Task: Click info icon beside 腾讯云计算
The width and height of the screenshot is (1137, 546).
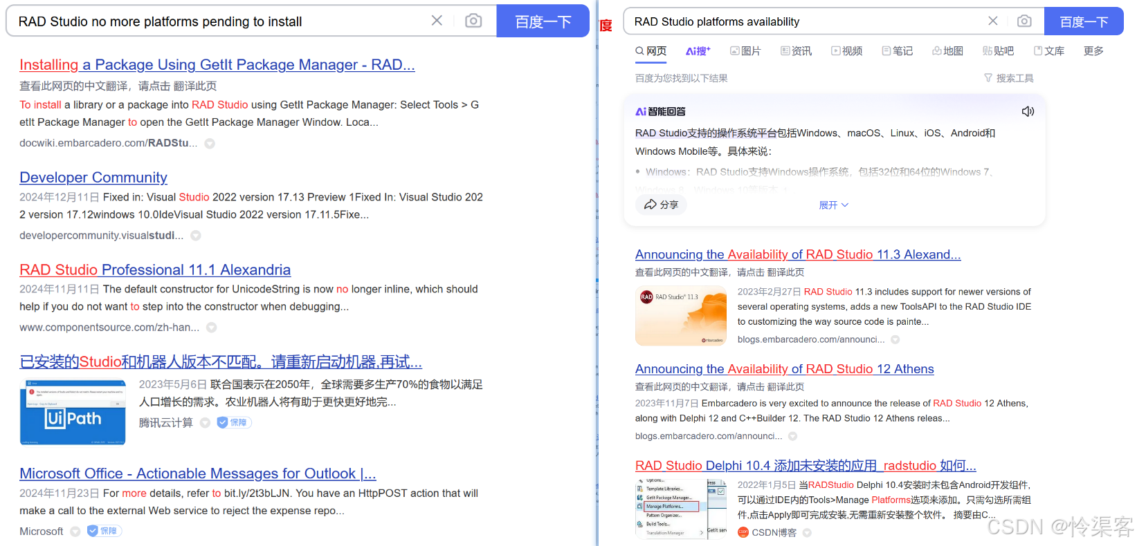Action: coord(205,423)
